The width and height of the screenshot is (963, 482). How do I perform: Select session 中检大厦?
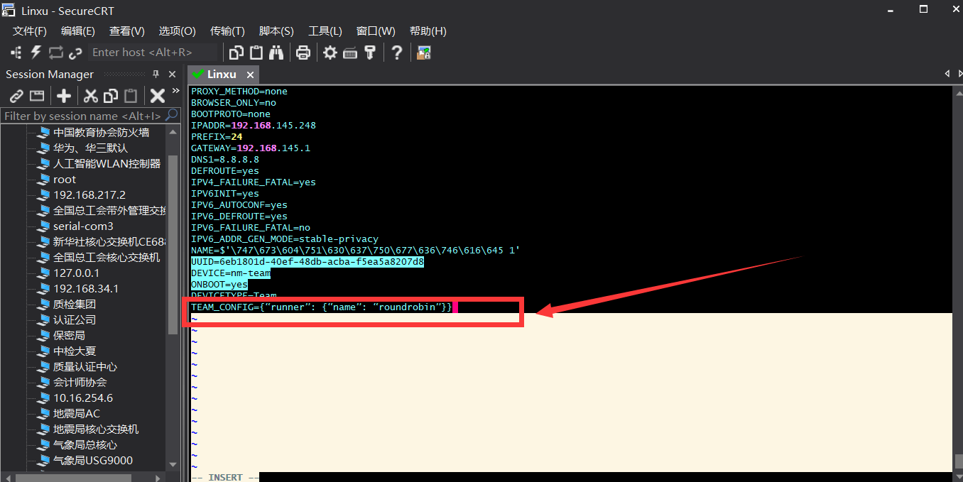(75, 351)
